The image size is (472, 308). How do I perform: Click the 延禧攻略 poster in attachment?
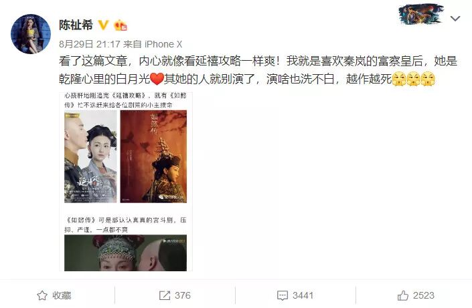90,156
